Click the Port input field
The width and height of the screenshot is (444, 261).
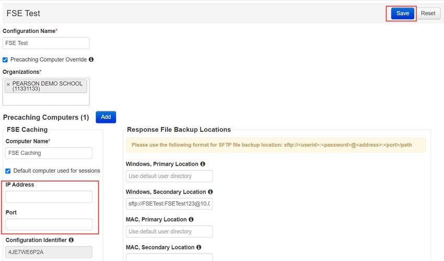[x=49, y=224]
